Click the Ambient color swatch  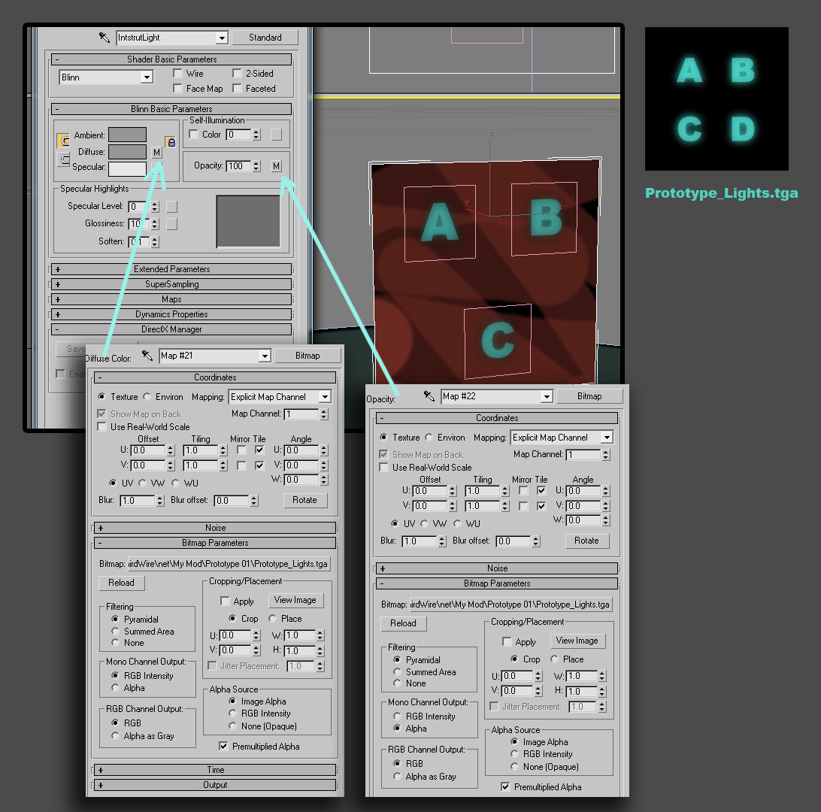coord(127,135)
